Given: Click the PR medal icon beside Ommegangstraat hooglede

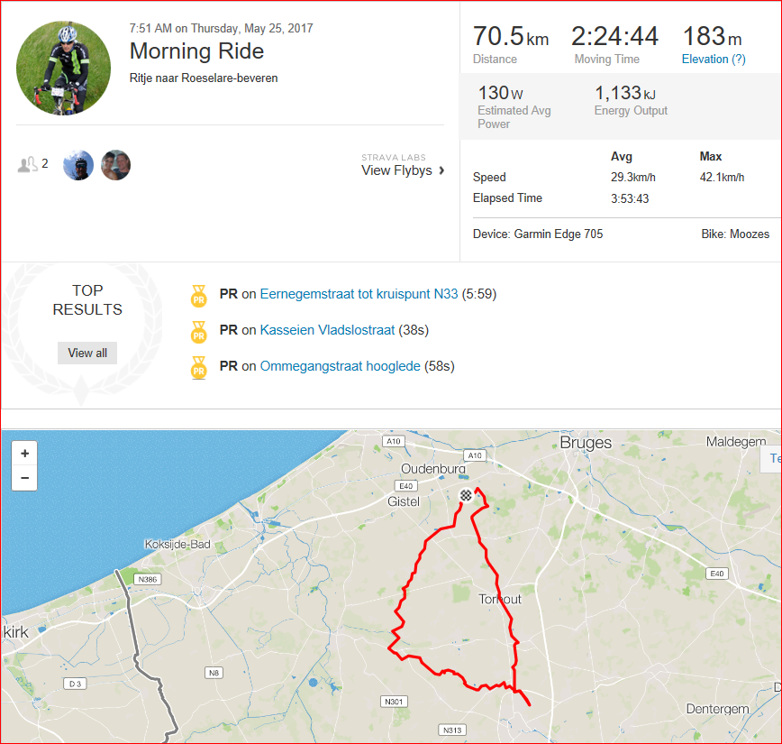Looking at the screenshot, I should coord(198,368).
